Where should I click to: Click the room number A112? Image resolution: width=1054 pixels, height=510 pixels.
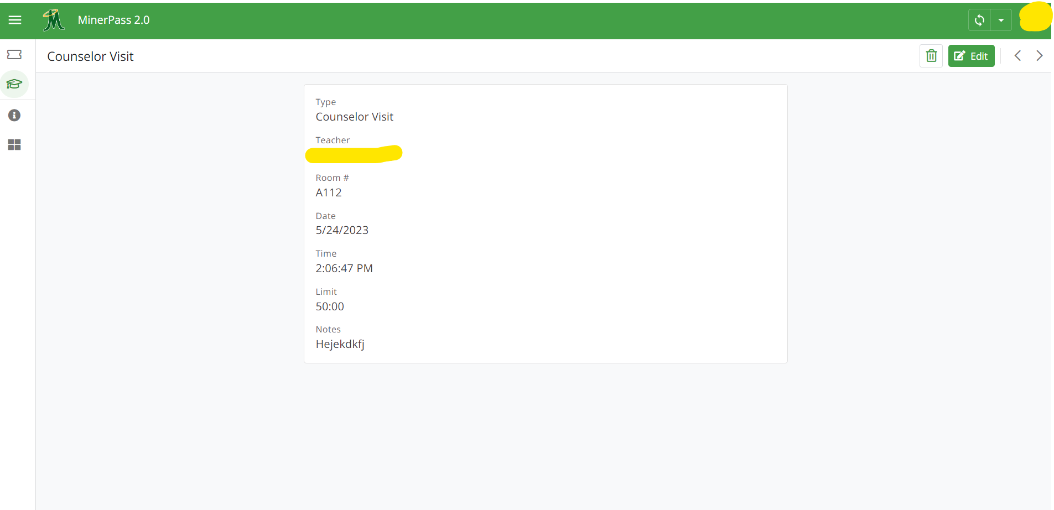(x=329, y=192)
